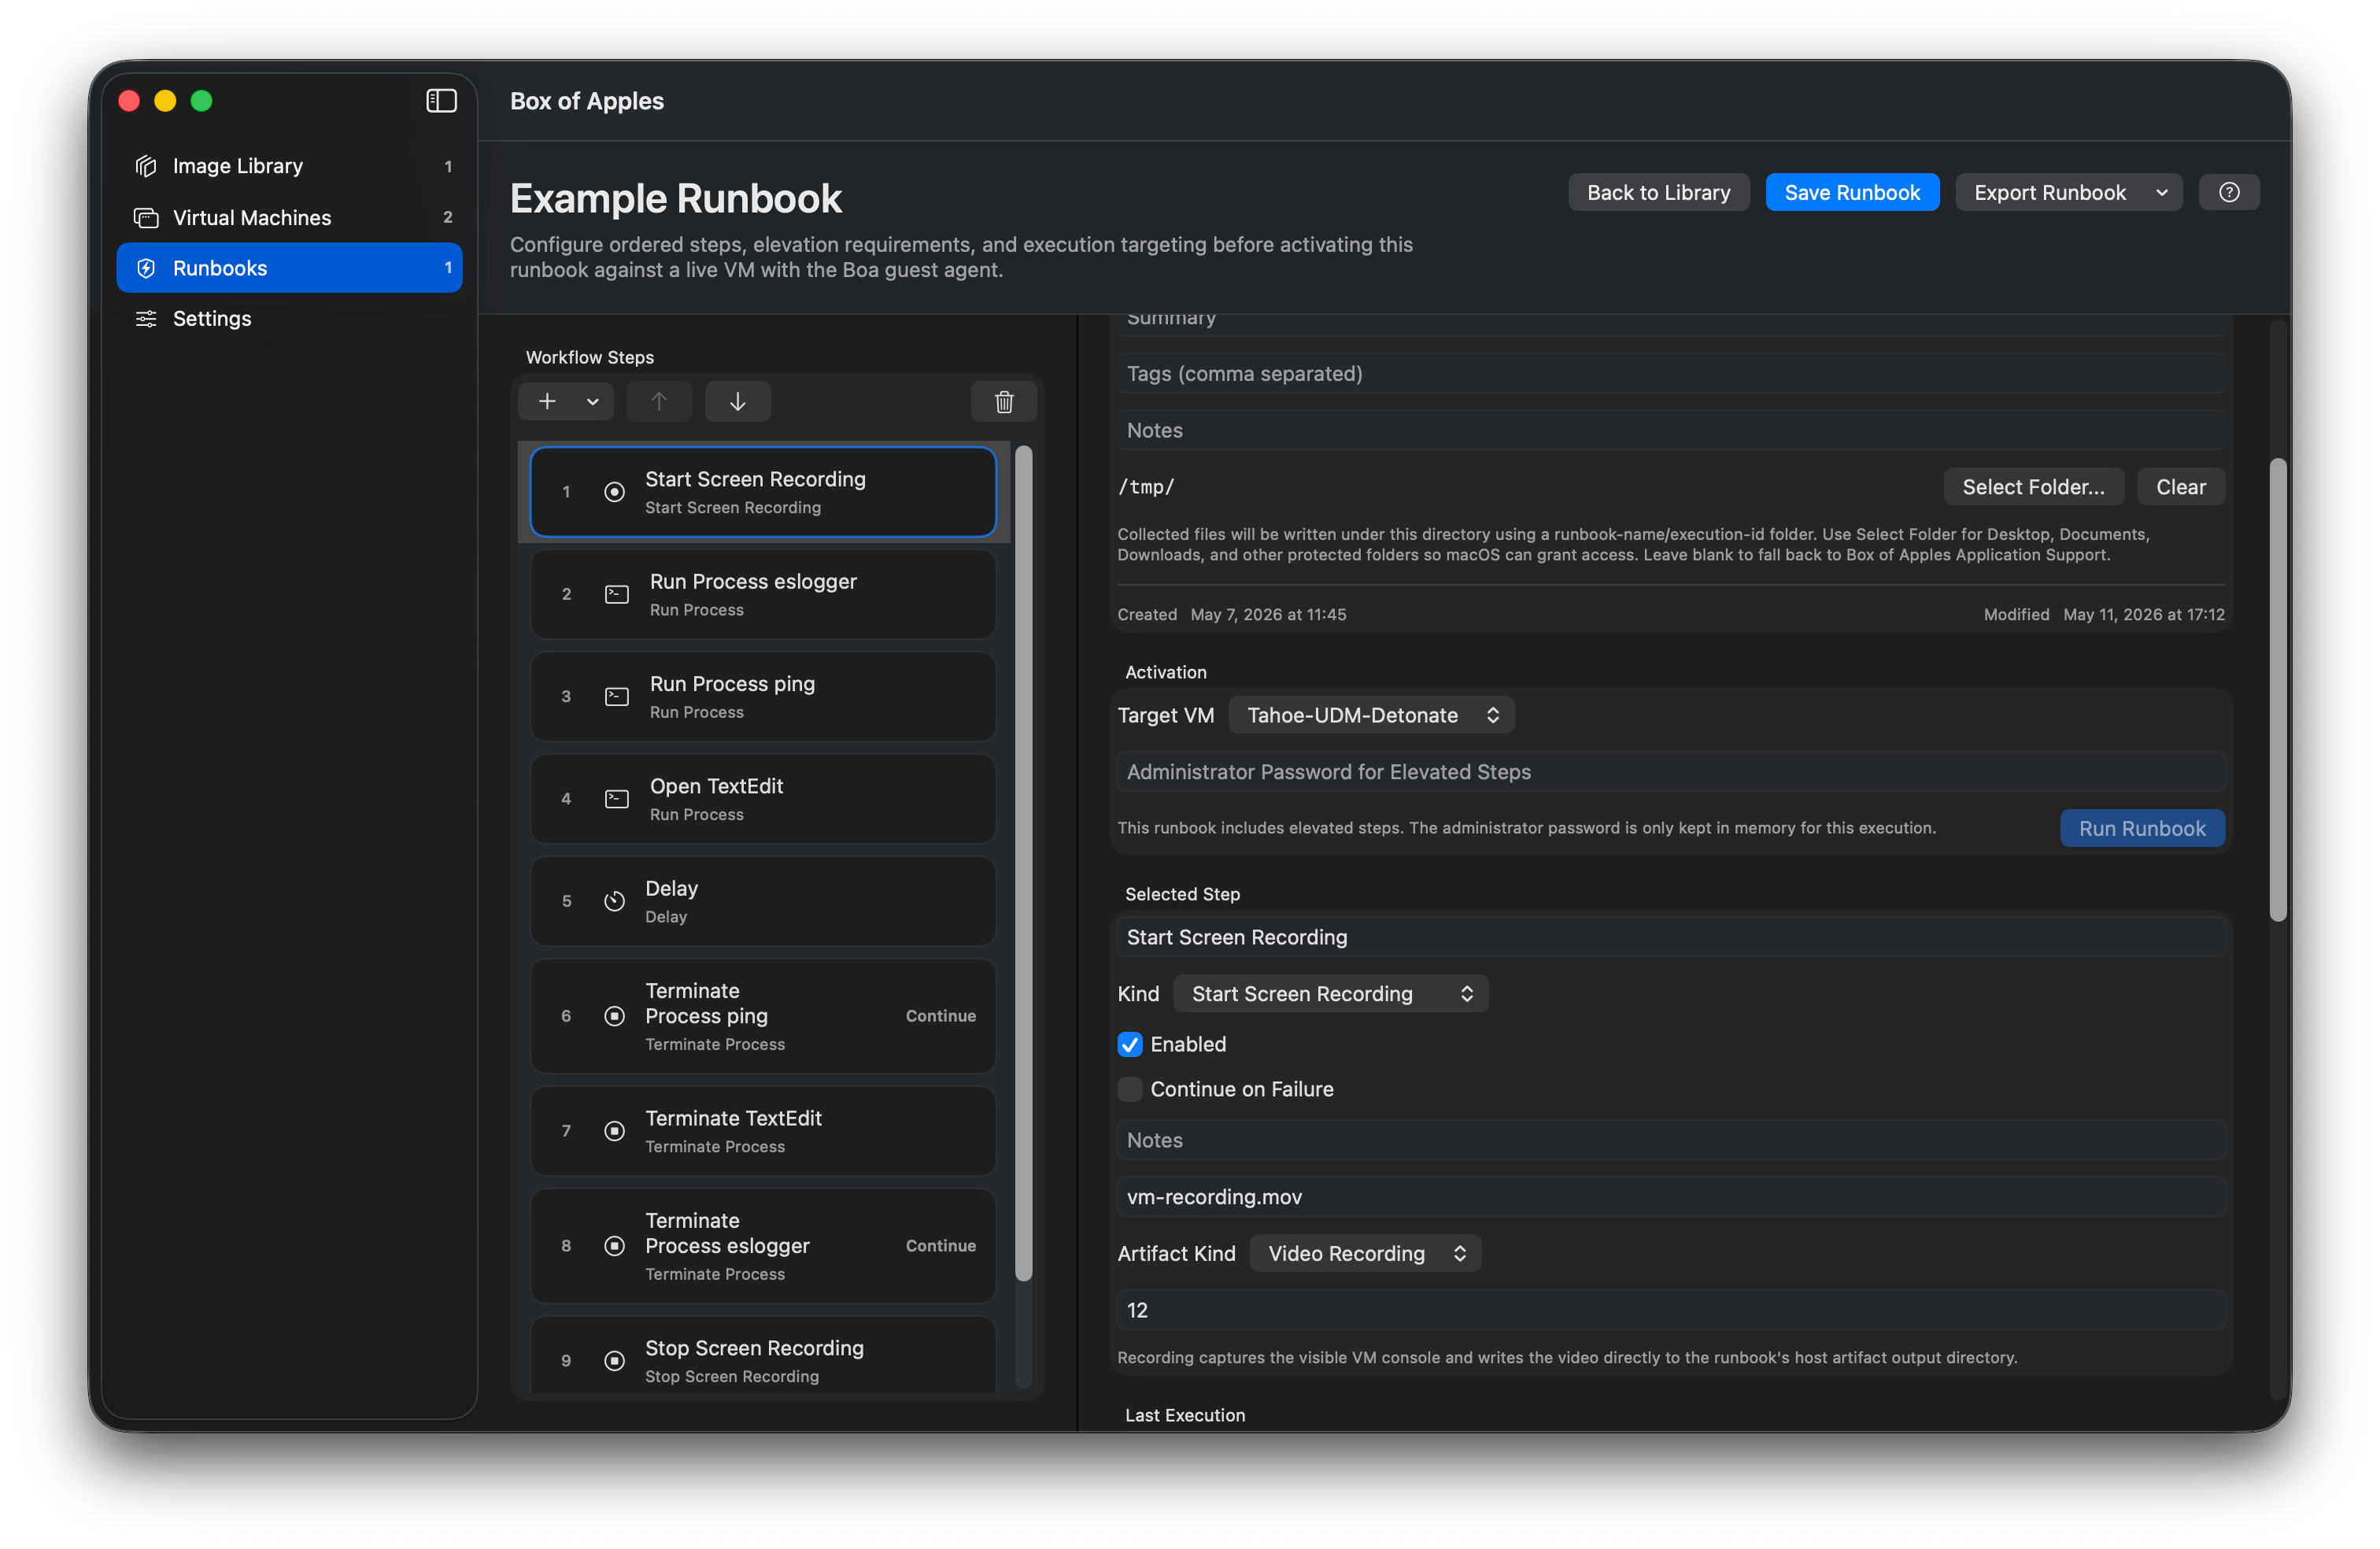Move selected step down arrow
Viewport: 2380px width, 1549px height.
tap(737, 401)
